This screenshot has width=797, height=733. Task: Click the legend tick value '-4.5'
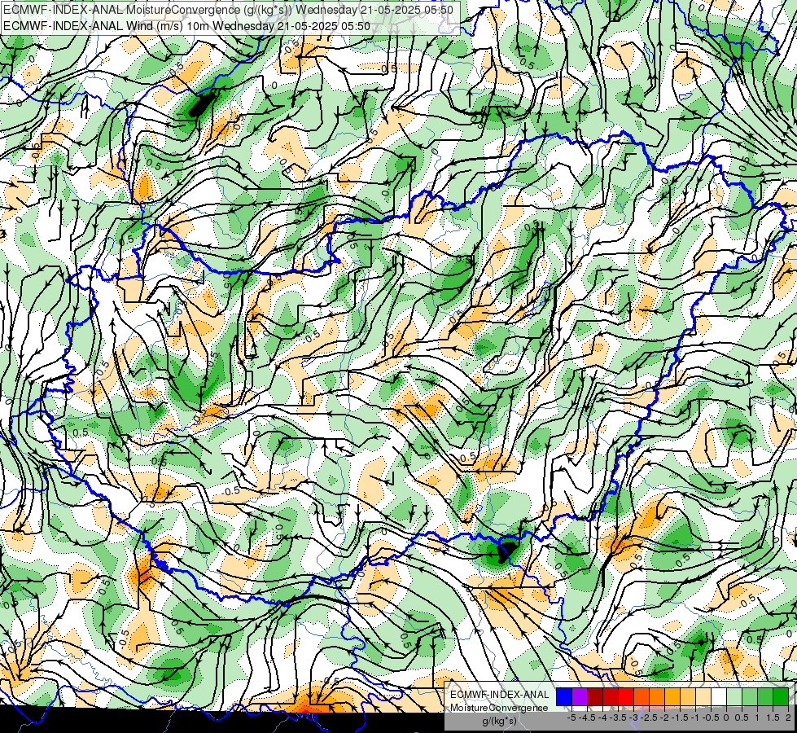point(587,718)
